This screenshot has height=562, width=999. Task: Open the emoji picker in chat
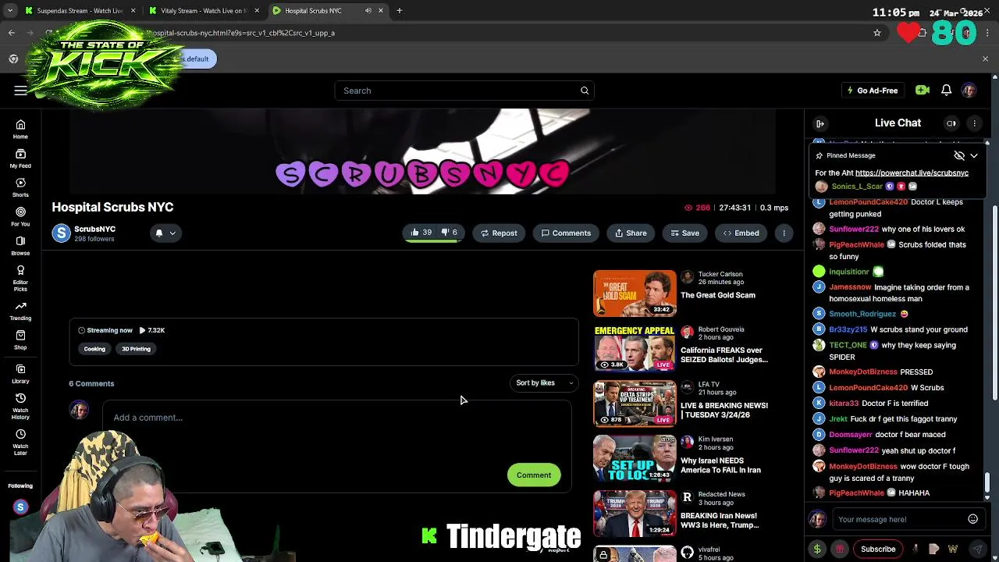point(972,519)
